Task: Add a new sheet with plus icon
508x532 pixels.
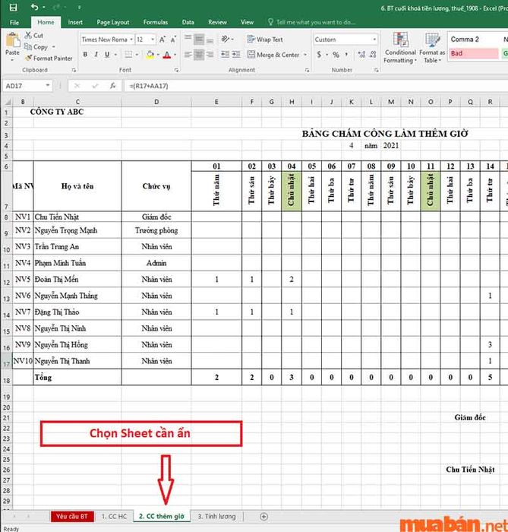Action: pyautogui.click(x=263, y=516)
